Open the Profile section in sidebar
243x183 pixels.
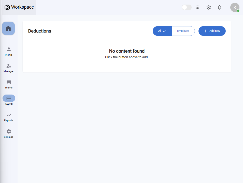click(x=9, y=51)
